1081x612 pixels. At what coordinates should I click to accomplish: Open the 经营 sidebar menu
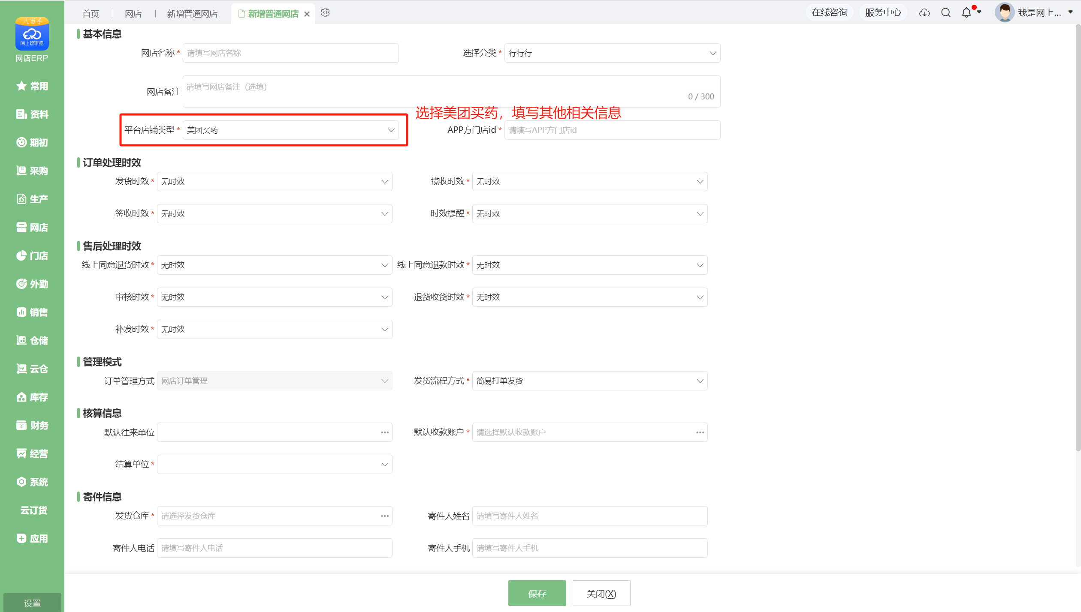tap(32, 454)
